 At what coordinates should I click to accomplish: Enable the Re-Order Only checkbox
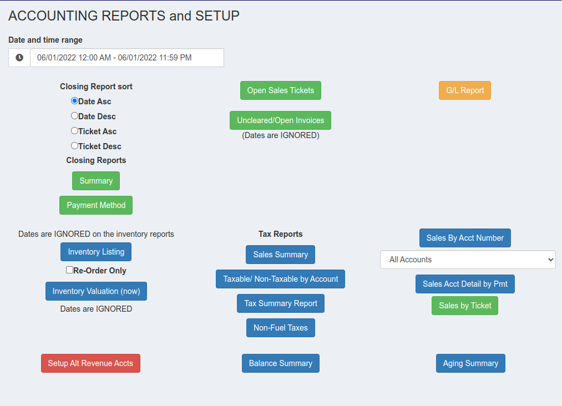[x=69, y=270]
